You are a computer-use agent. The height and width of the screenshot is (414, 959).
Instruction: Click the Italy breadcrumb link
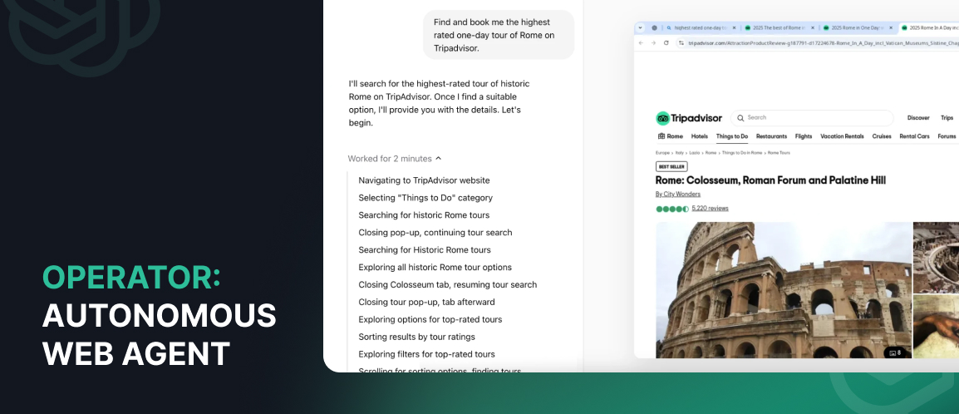679,152
